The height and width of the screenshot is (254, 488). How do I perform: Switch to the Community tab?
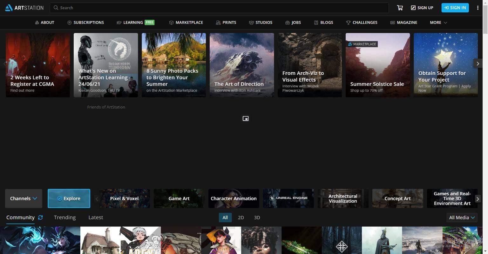pos(20,217)
